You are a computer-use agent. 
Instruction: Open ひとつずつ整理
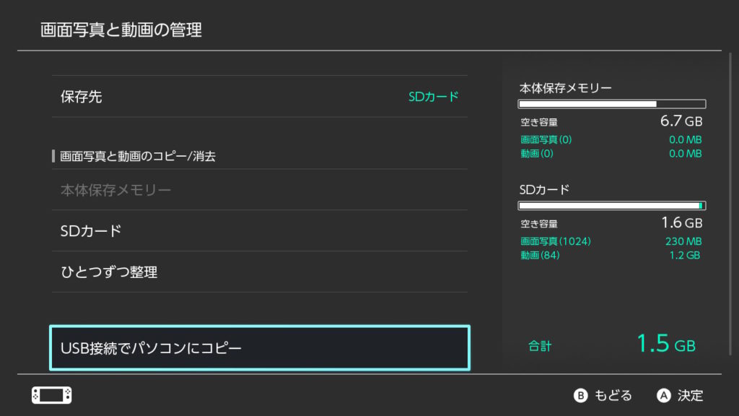[260, 272]
